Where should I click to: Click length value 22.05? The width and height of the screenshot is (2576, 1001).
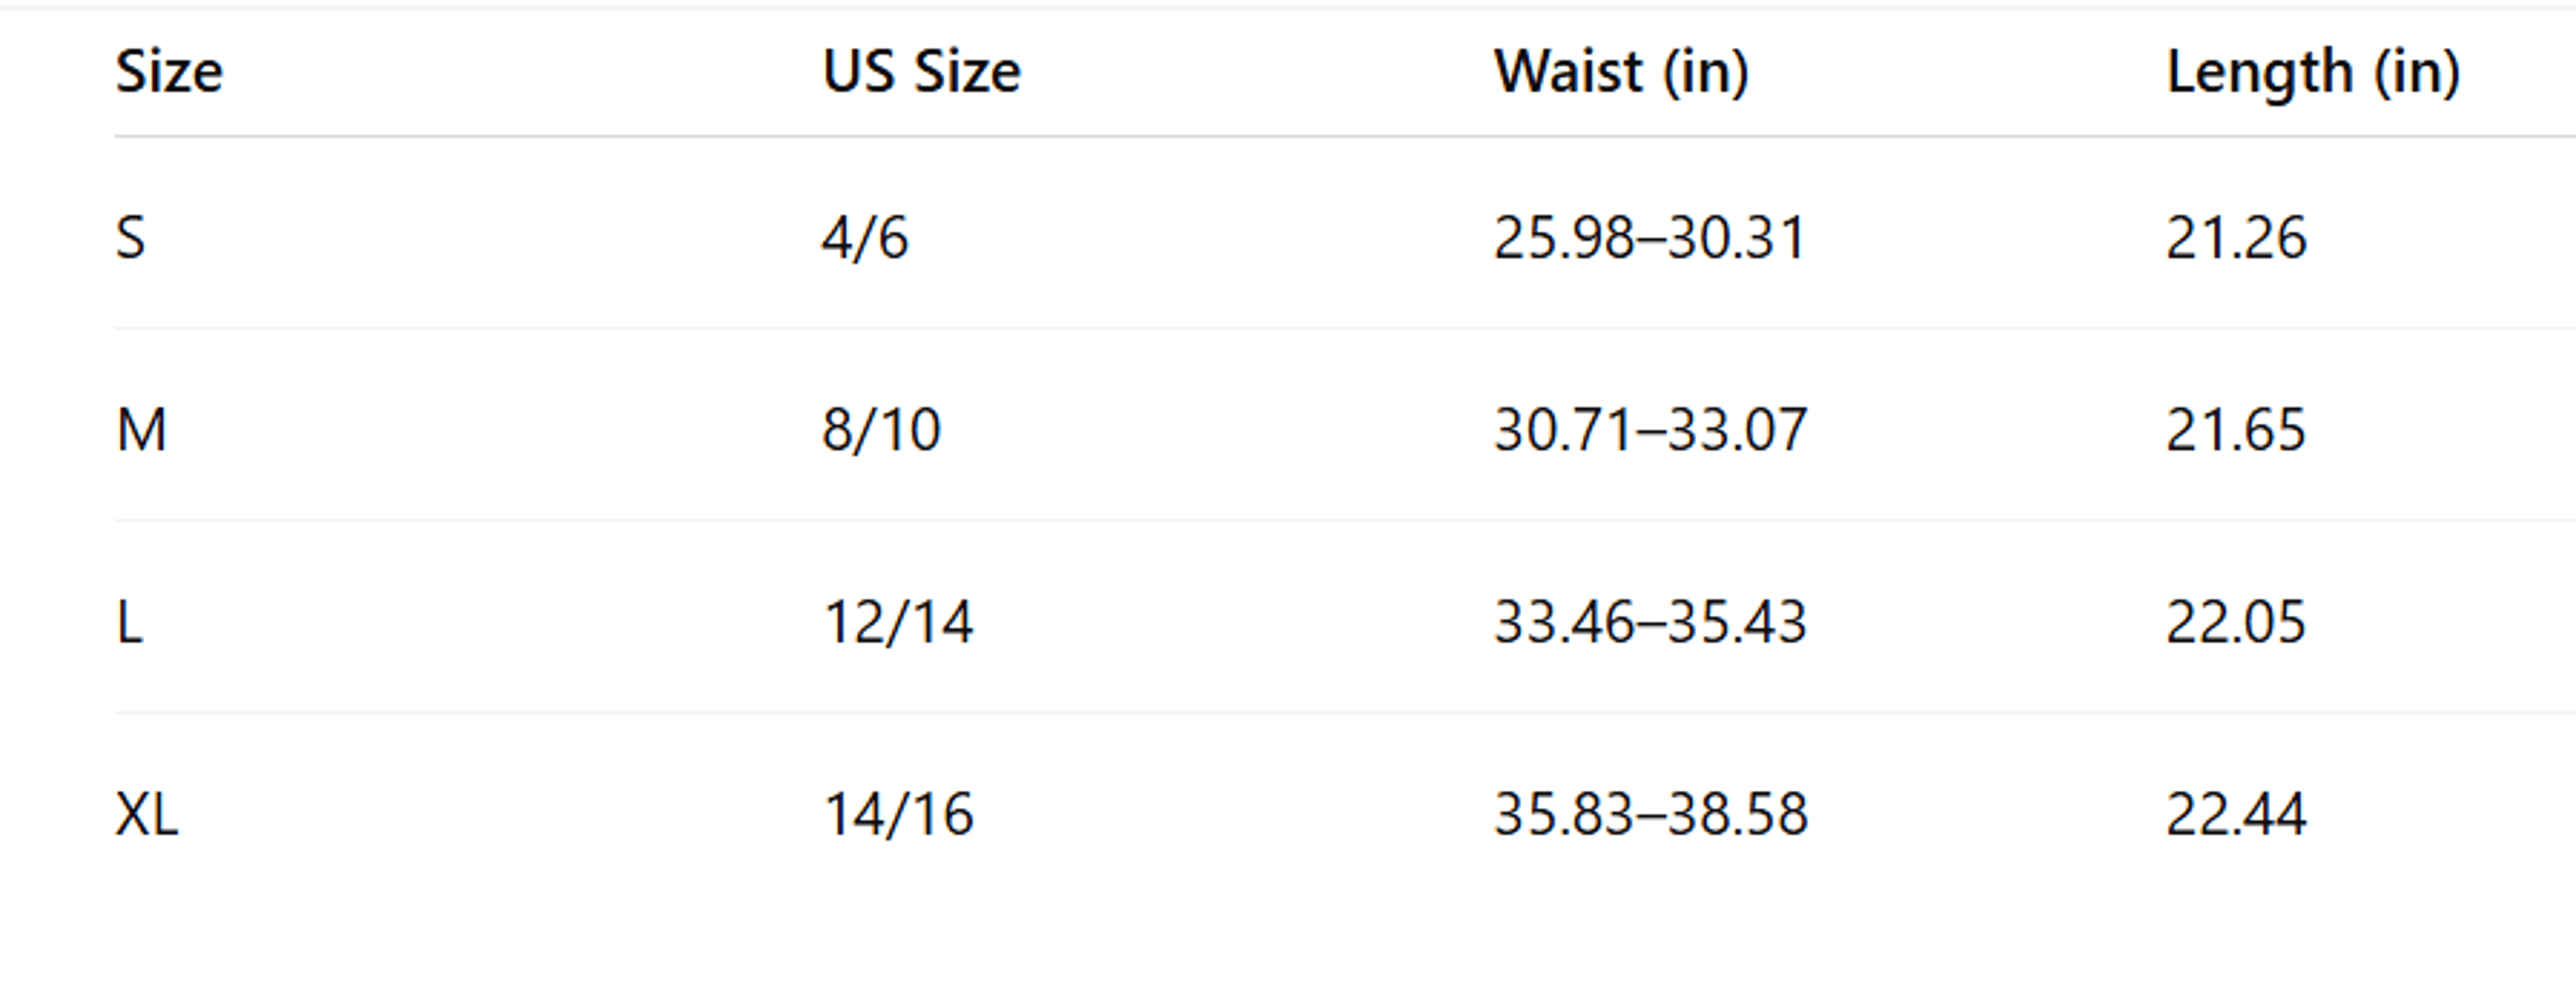[2236, 622]
